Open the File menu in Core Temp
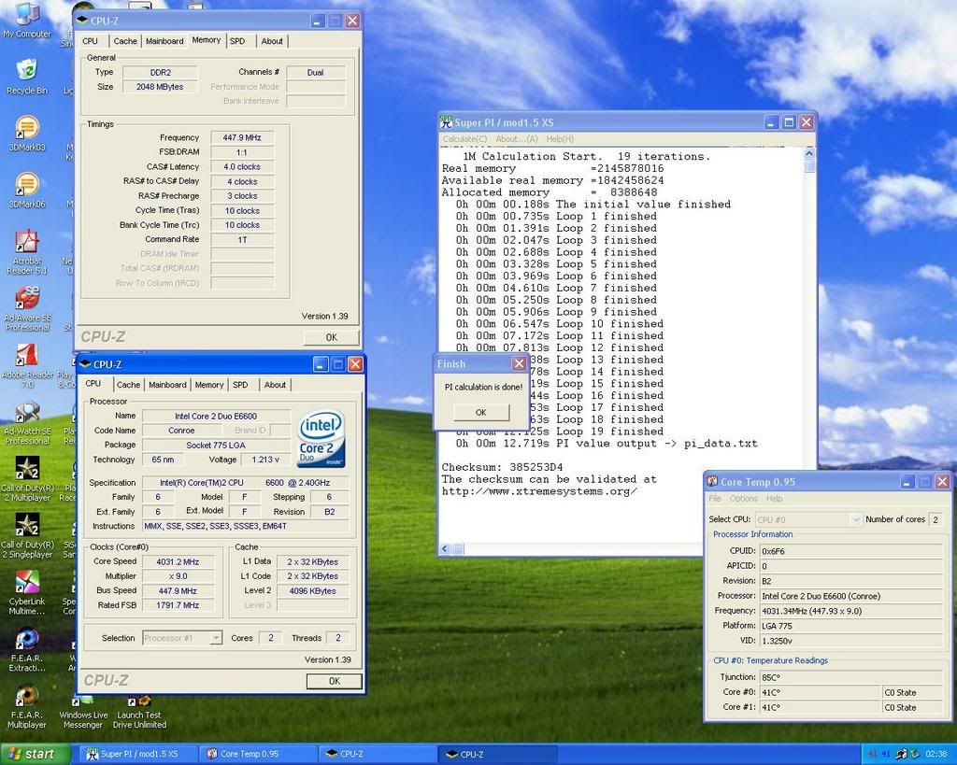Screen dimensions: 957x765 (x=715, y=499)
